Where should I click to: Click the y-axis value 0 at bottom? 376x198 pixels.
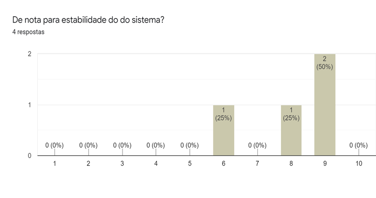(x=30, y=156)
